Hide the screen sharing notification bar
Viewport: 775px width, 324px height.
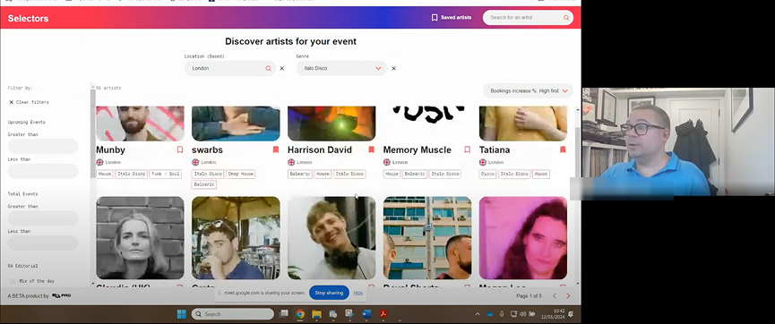(358, 293)
